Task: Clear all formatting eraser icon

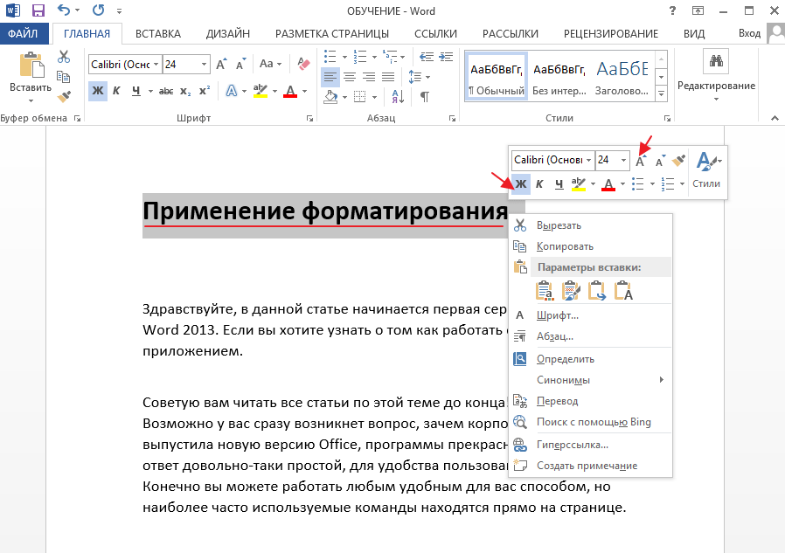Action: (x=303, y=64)
